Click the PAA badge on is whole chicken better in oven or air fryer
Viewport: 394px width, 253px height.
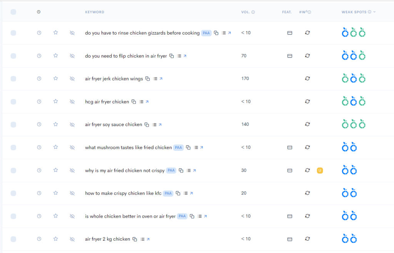pos(182,216)
